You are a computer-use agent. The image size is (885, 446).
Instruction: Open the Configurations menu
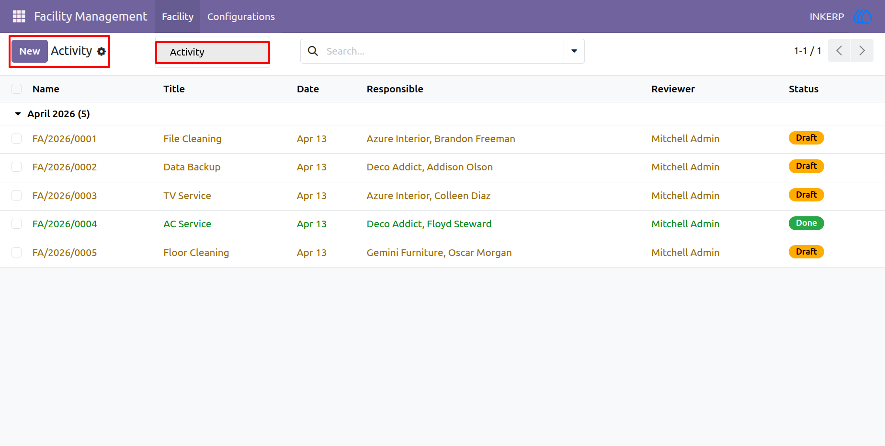point(241,16)
